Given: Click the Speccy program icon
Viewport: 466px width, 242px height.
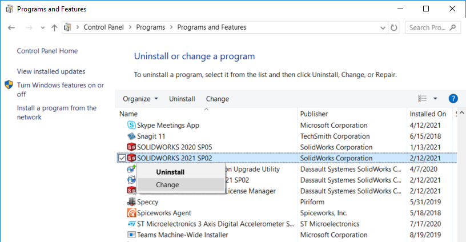Looking at the screenshot, I should 131,201.
